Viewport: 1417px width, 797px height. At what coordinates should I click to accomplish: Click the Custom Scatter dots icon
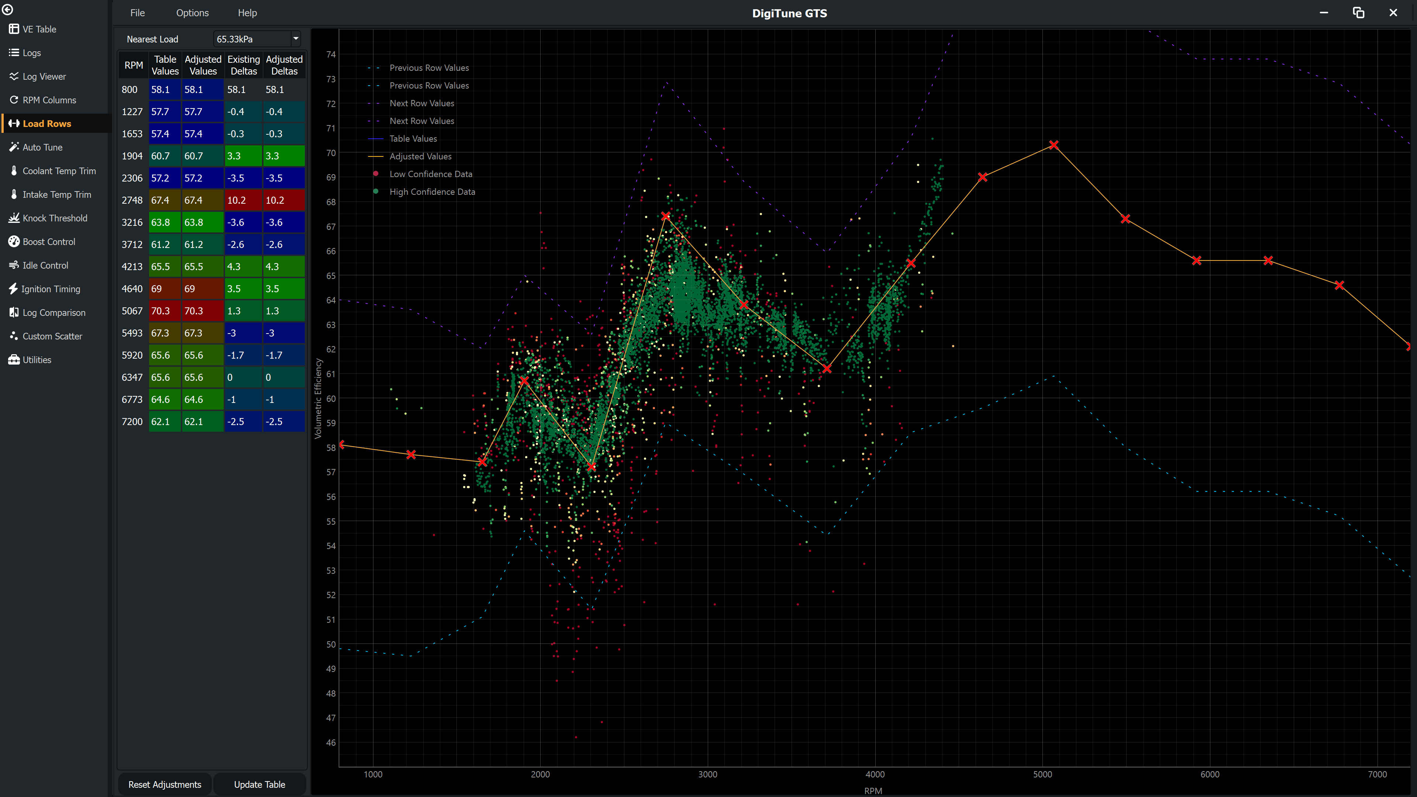[14, 336]
